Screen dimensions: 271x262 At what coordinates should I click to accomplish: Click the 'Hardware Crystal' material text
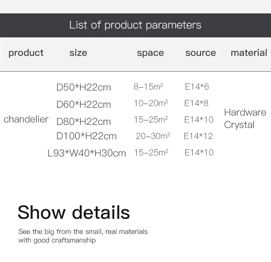click(x=245, y=118)
